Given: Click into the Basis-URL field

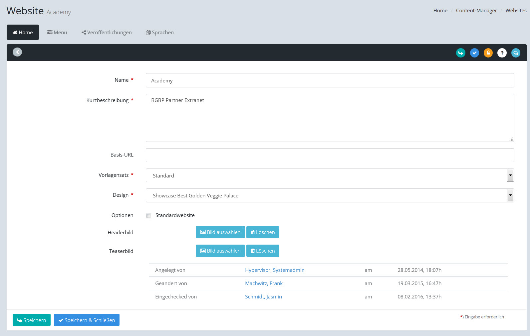Looking at the screenshot, I should [330, 155].
